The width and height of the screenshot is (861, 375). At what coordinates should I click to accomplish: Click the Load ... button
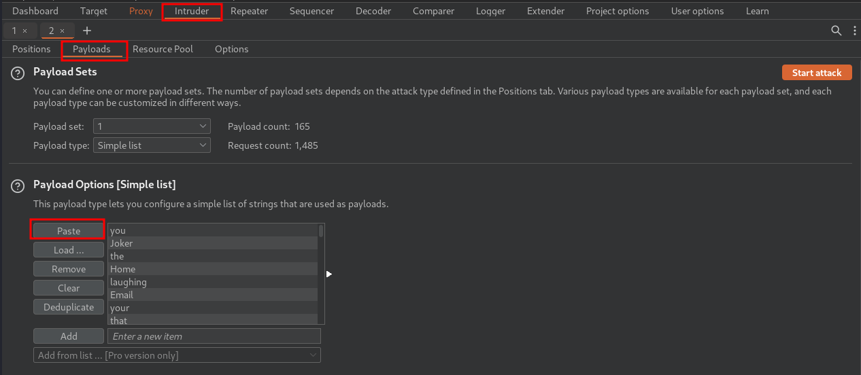click(69, 250)
